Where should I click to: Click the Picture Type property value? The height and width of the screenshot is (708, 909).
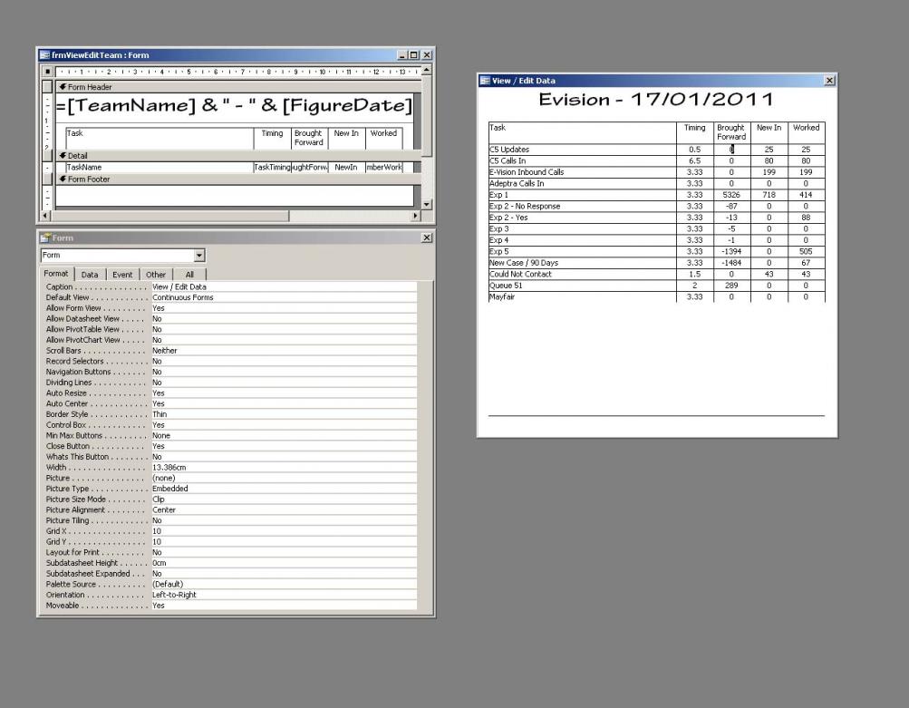click(x=284, y=489)
